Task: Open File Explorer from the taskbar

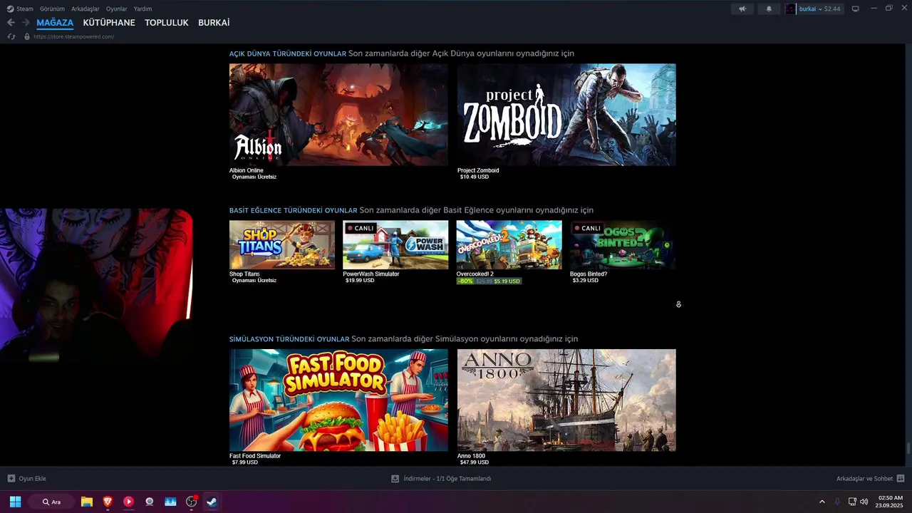Action: click(x=86, y=502)
